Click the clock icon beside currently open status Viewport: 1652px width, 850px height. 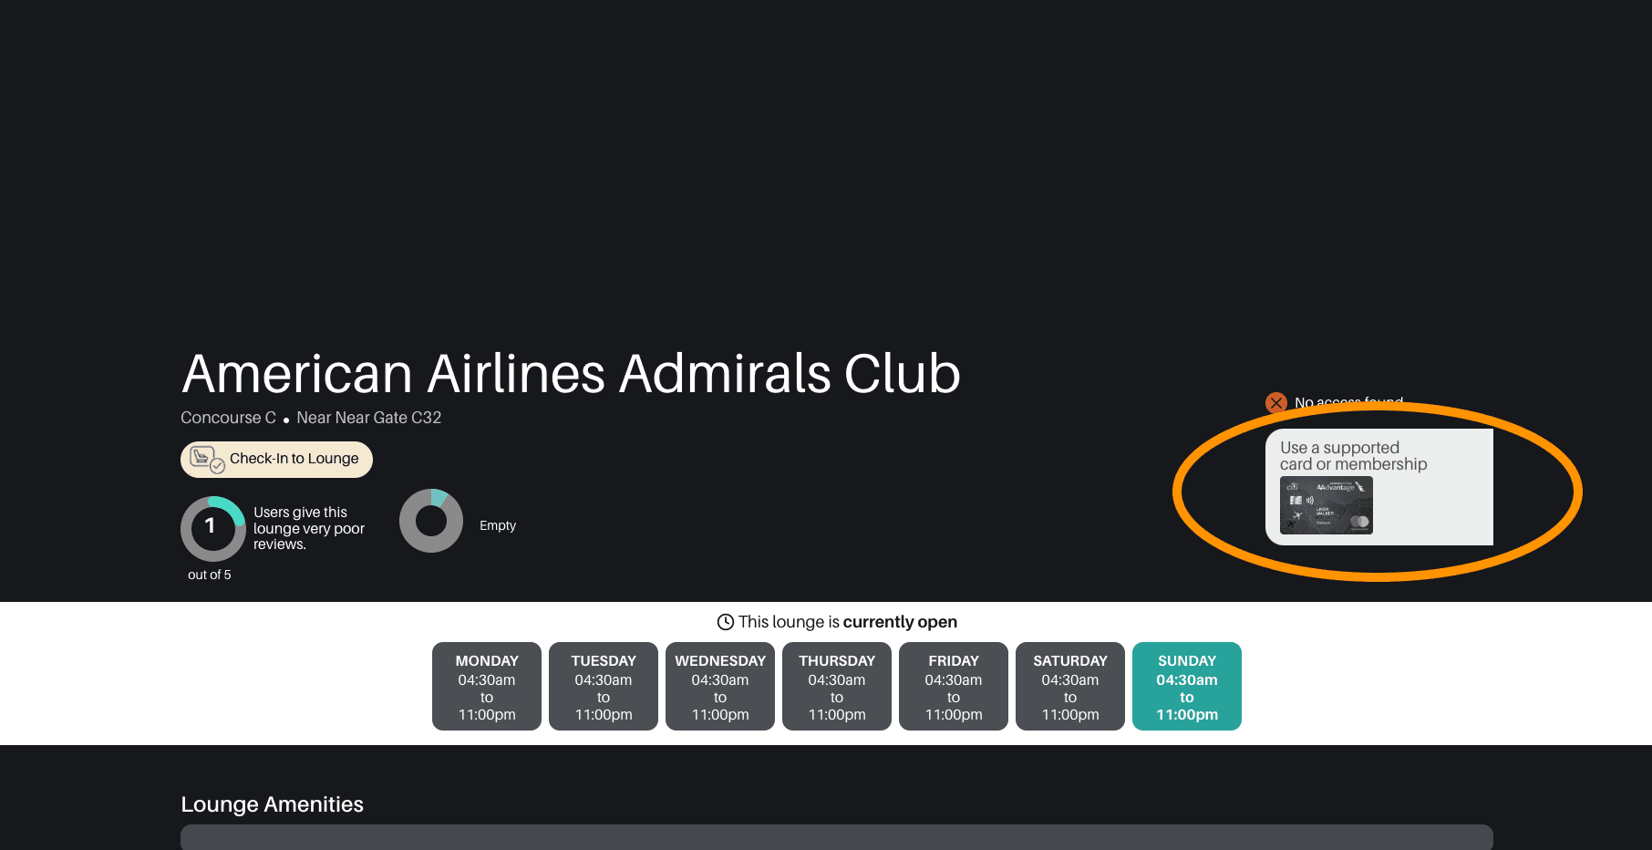pos(725,621)
